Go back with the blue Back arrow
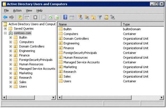The height and width of the screenshot is (108, 166). click(x=5, y=17)
